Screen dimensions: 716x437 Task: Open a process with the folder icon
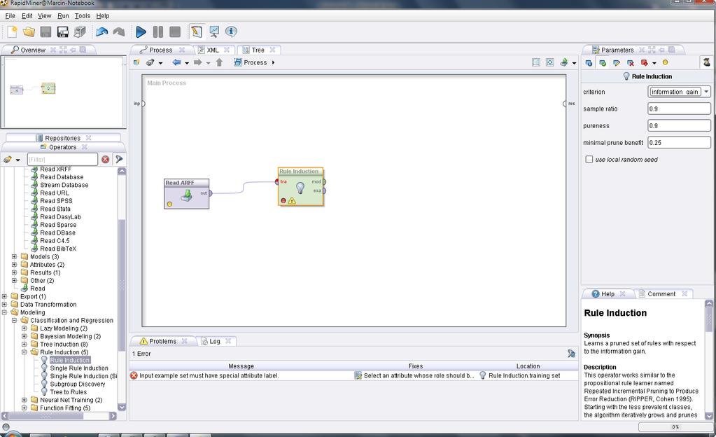pos(29,32)
